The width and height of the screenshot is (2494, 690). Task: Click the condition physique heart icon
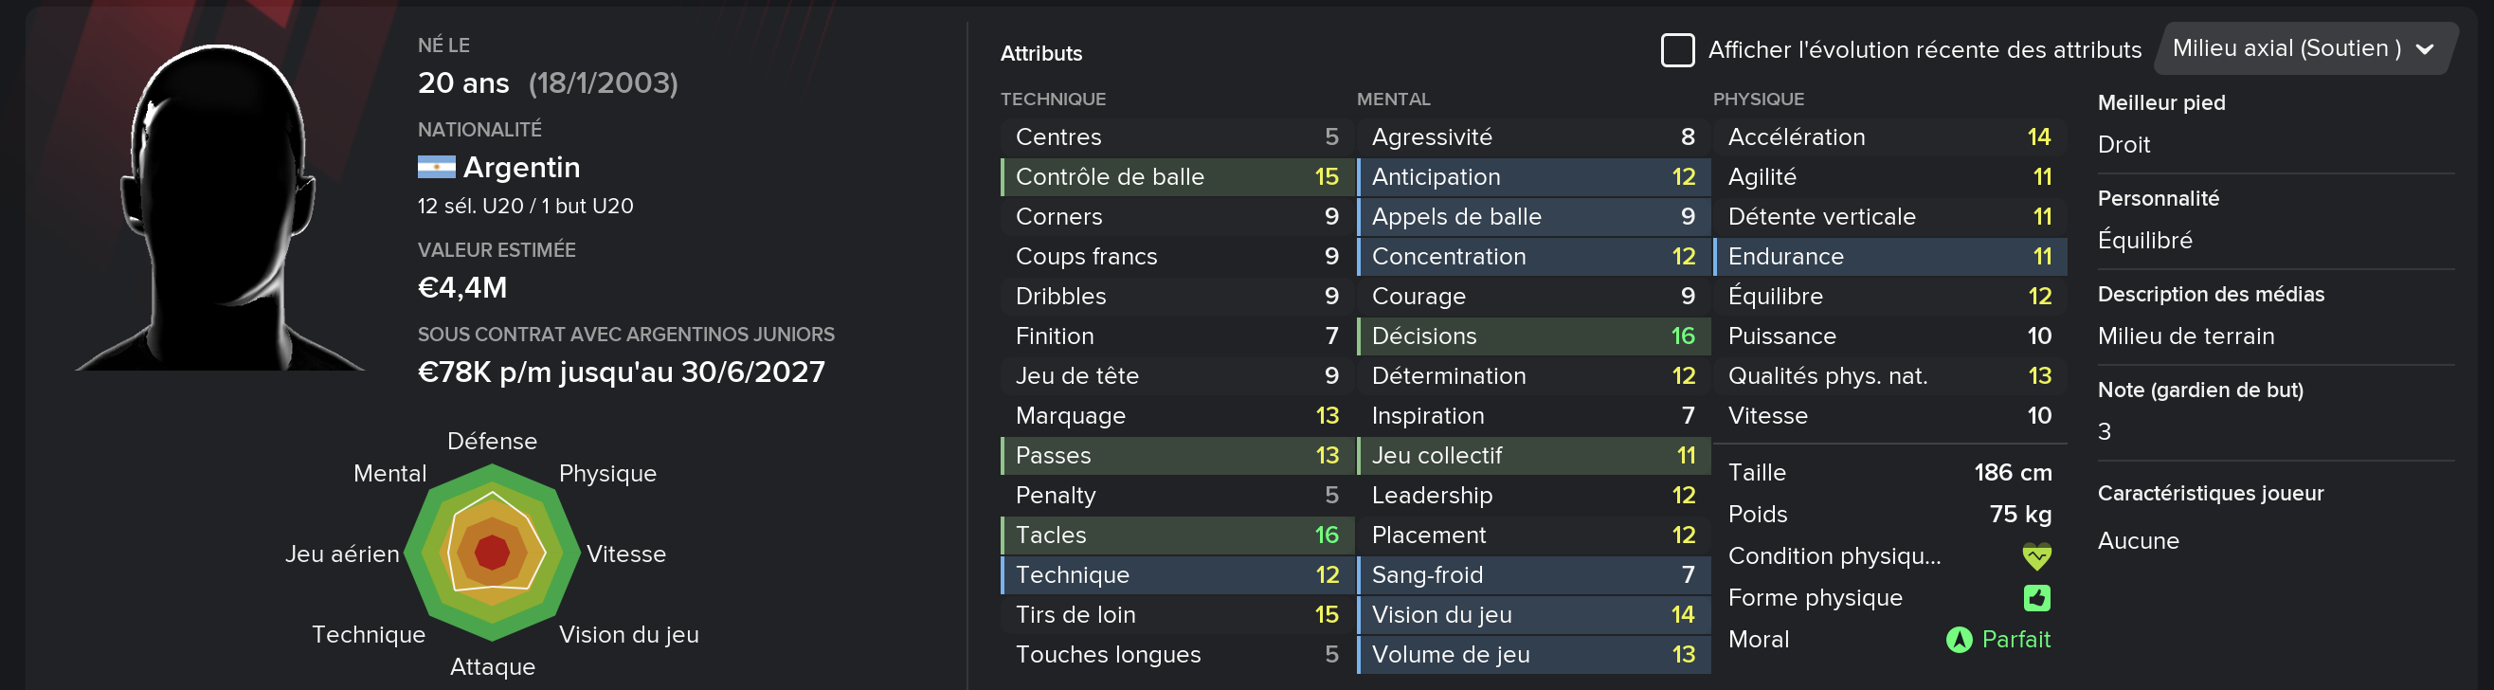coord(2036,556)
